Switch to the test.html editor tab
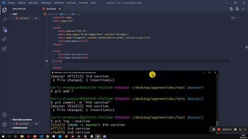Viewport: 248px width, 139px height. [51, 9]
